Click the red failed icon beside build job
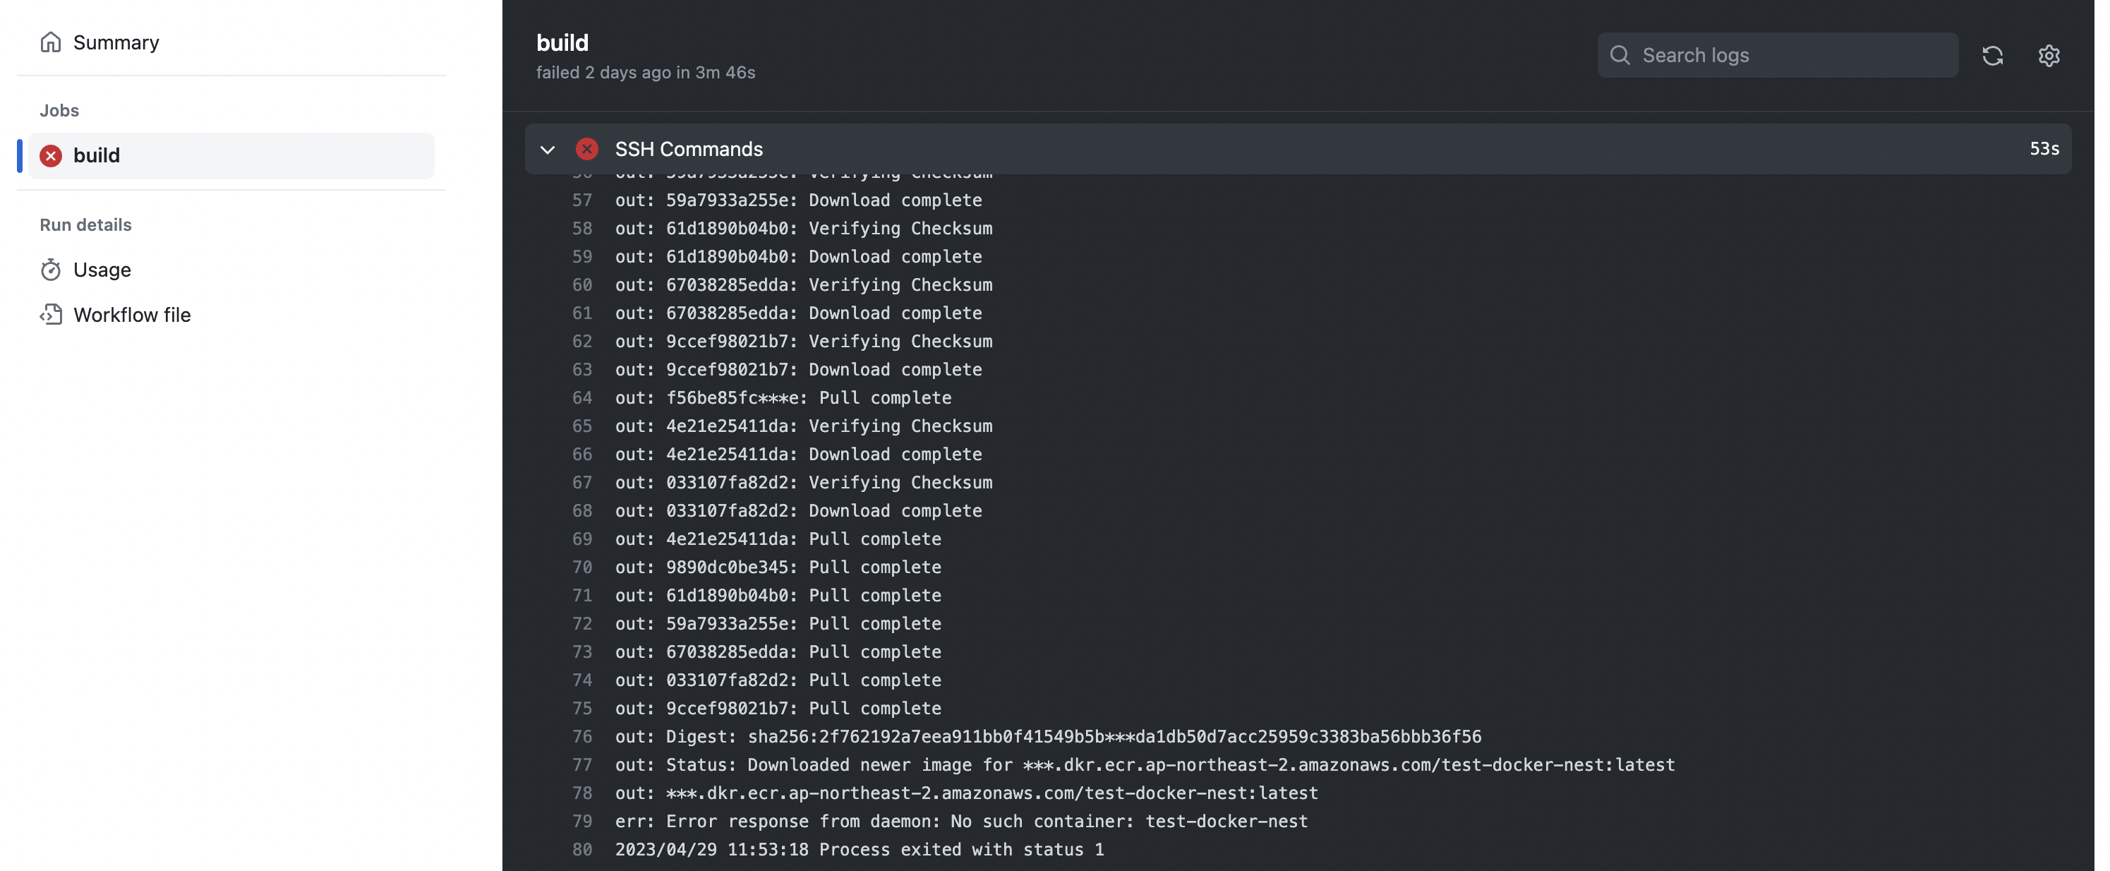 [51, 156]
